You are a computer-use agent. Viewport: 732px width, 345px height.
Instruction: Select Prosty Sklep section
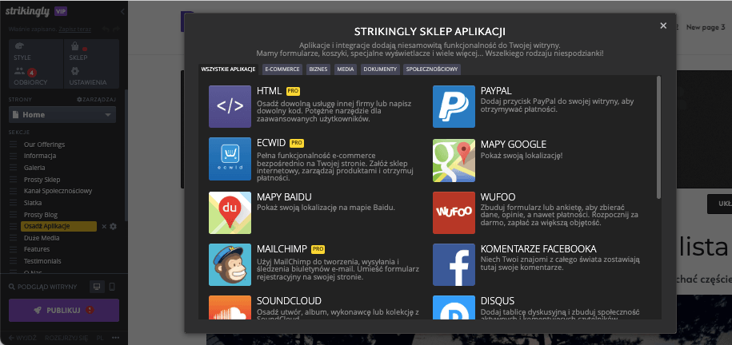tap(42, 180)
